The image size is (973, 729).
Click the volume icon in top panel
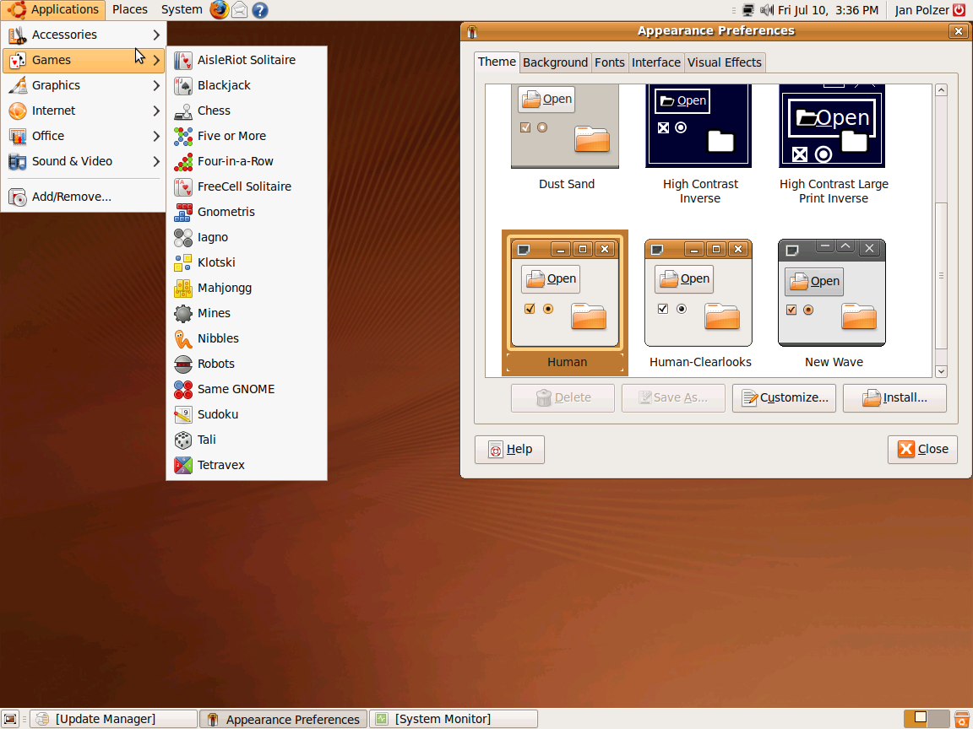[767, 10]
